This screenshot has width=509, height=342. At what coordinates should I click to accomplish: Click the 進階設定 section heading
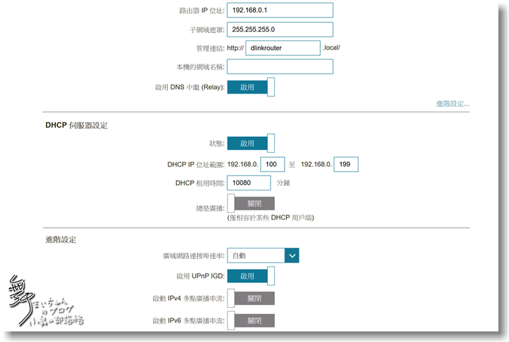[x=61, y=240]
